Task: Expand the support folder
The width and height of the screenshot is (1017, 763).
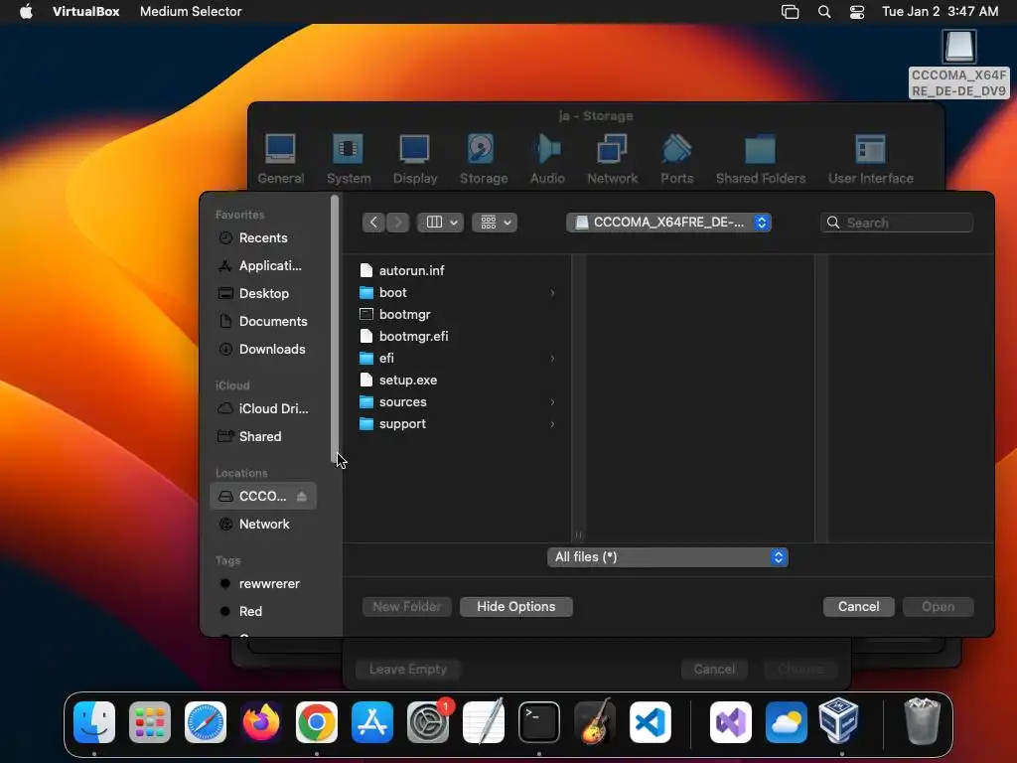Action: (x=552, y=424)
